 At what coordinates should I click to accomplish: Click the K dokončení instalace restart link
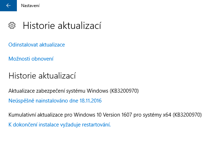[60, 125]
